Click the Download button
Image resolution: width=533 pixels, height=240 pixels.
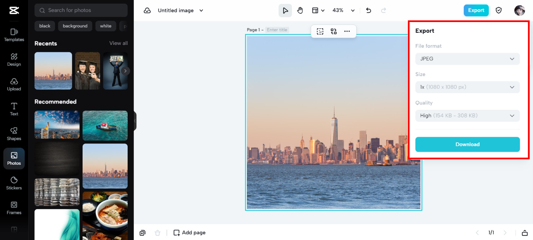tap(468, 144)
